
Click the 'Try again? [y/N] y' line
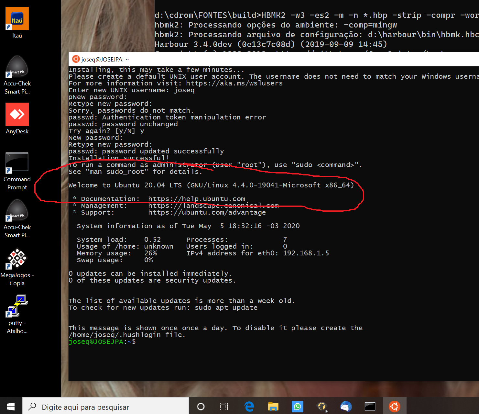(106, 131)
